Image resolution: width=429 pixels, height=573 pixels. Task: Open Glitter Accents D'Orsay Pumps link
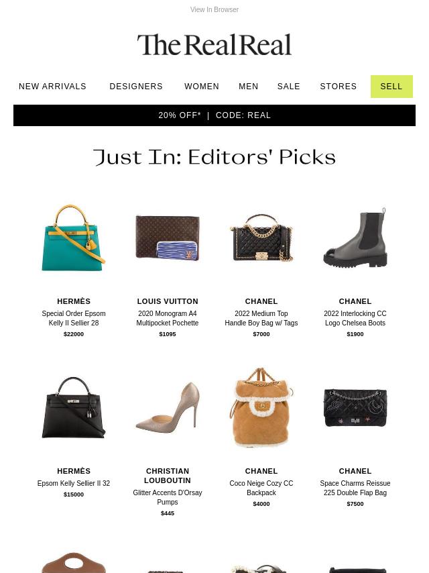167,497
